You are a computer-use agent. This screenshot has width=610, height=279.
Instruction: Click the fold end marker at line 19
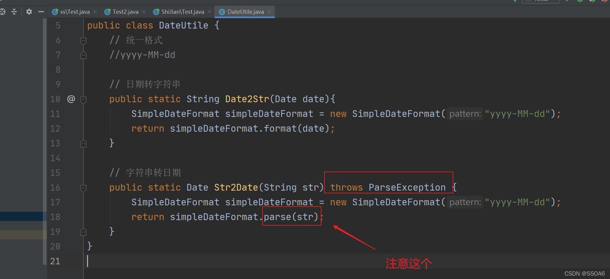tap(83, 232)
